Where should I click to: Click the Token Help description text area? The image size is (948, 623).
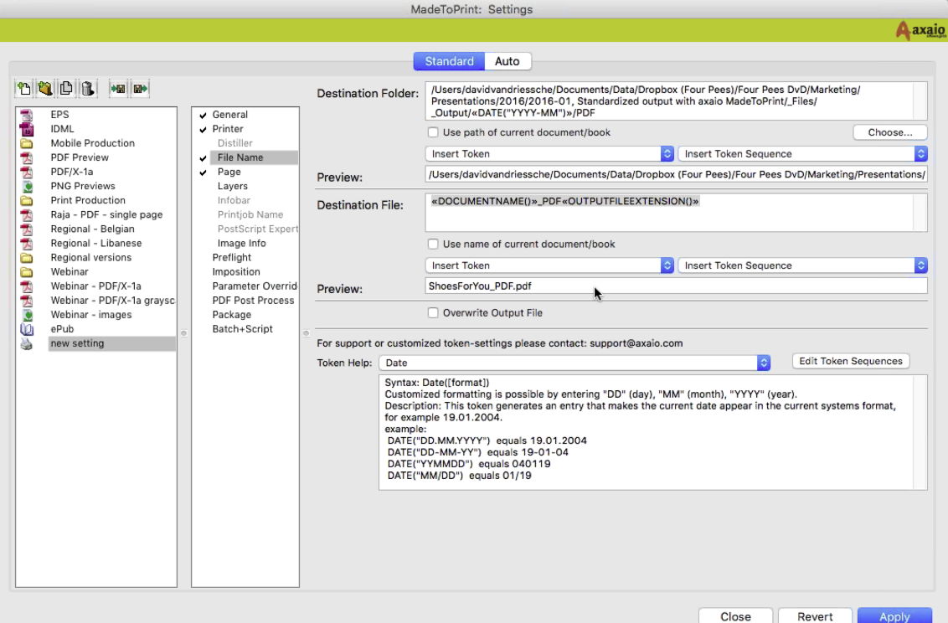pyautogui.click(x=653, y=432)
